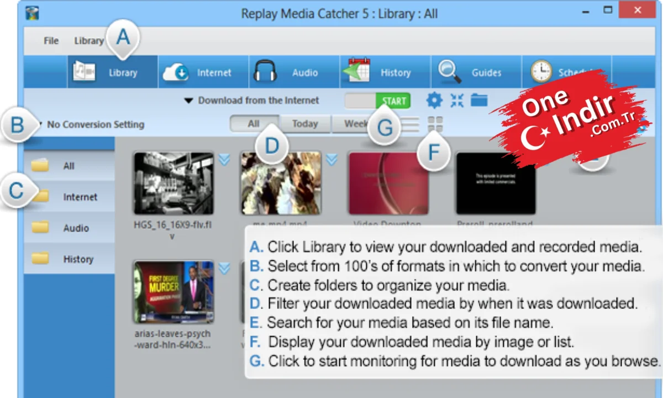The height and width of the screenshot is (398, 663).
Task: Select the HGS_16_16X9-flv.flv video thumbnail
Action: [x=173, y=183]
